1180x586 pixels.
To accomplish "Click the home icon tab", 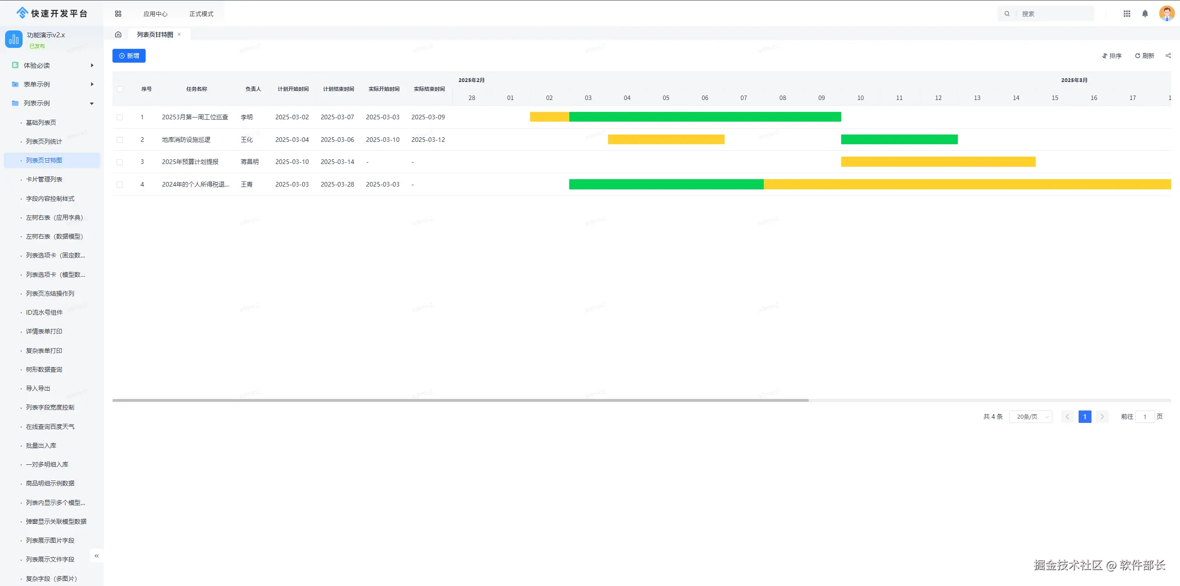I will tap(118, 35).
